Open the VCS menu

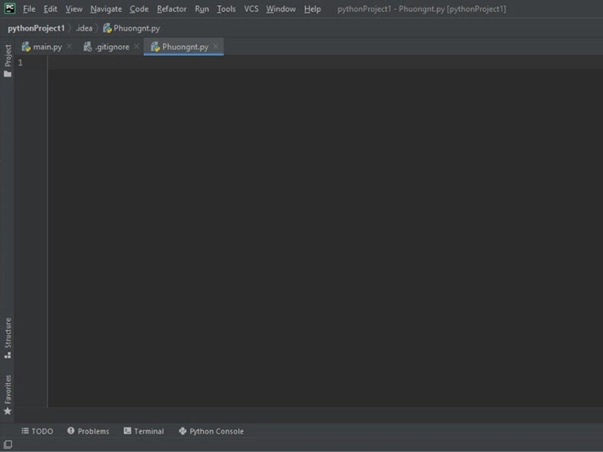pyautogui.click(x=251, y=9)
